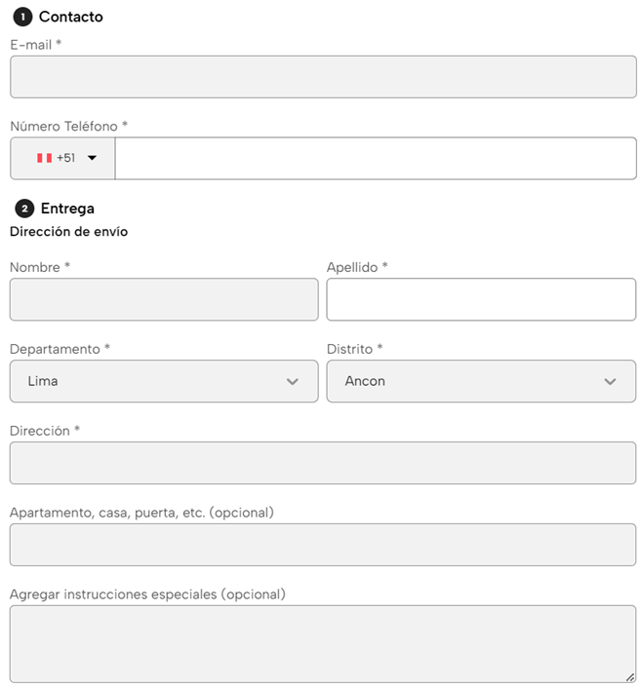The width and height of the screenshot is (642, 688).
Task: Focus the E-mail input field
Action: coord(323,77)
